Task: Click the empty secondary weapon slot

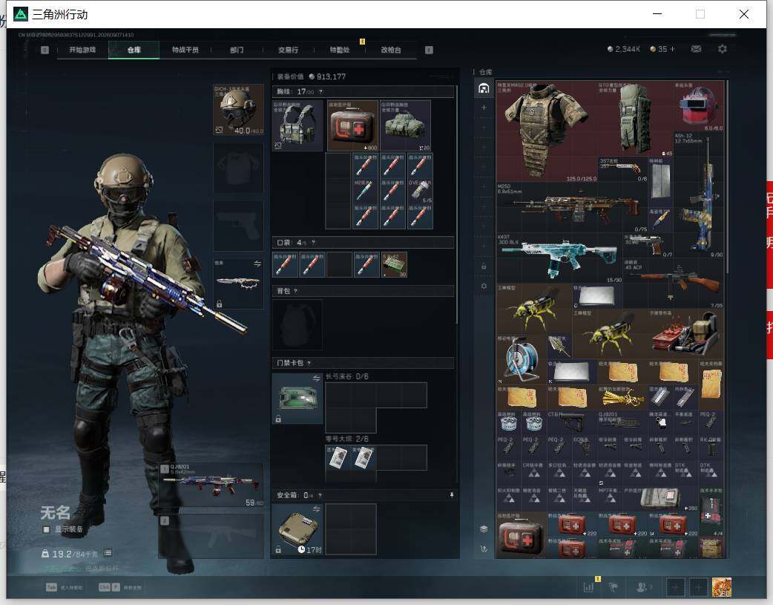Action: click(211, 536)
